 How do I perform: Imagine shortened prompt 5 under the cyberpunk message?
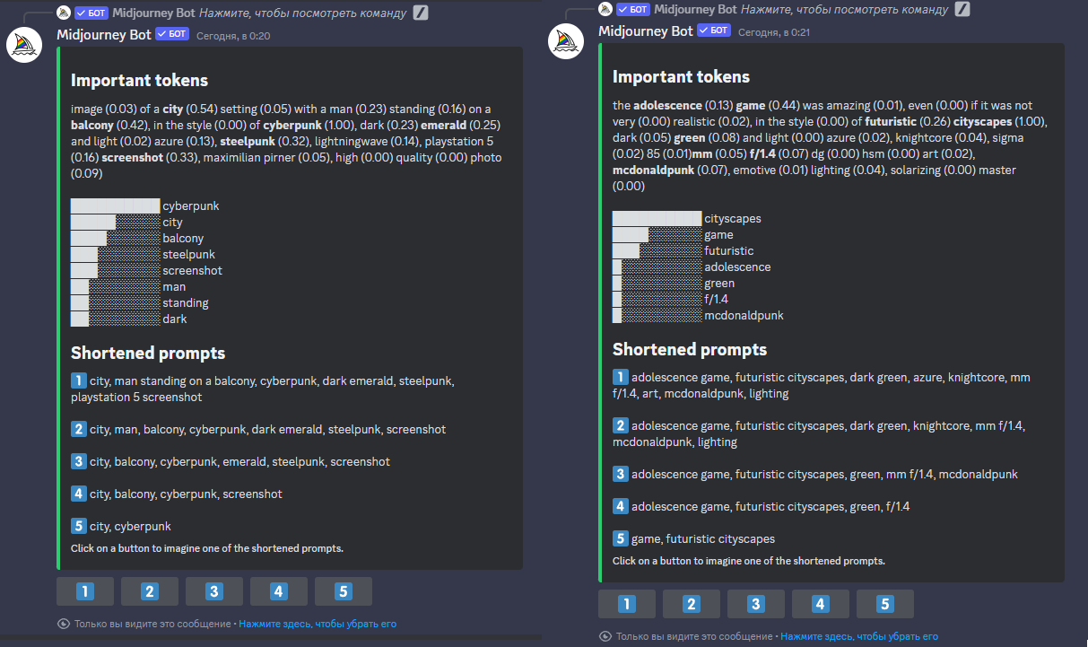point(344,591)
